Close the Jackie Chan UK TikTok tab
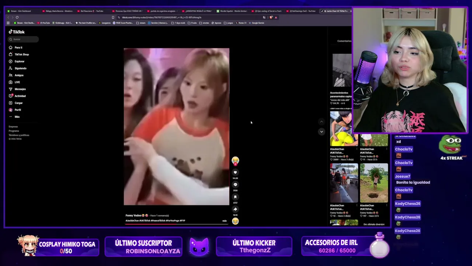 click(x=350, y=11)
